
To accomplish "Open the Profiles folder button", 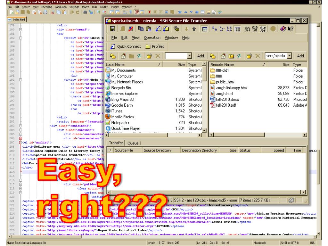I will point(155,46).
